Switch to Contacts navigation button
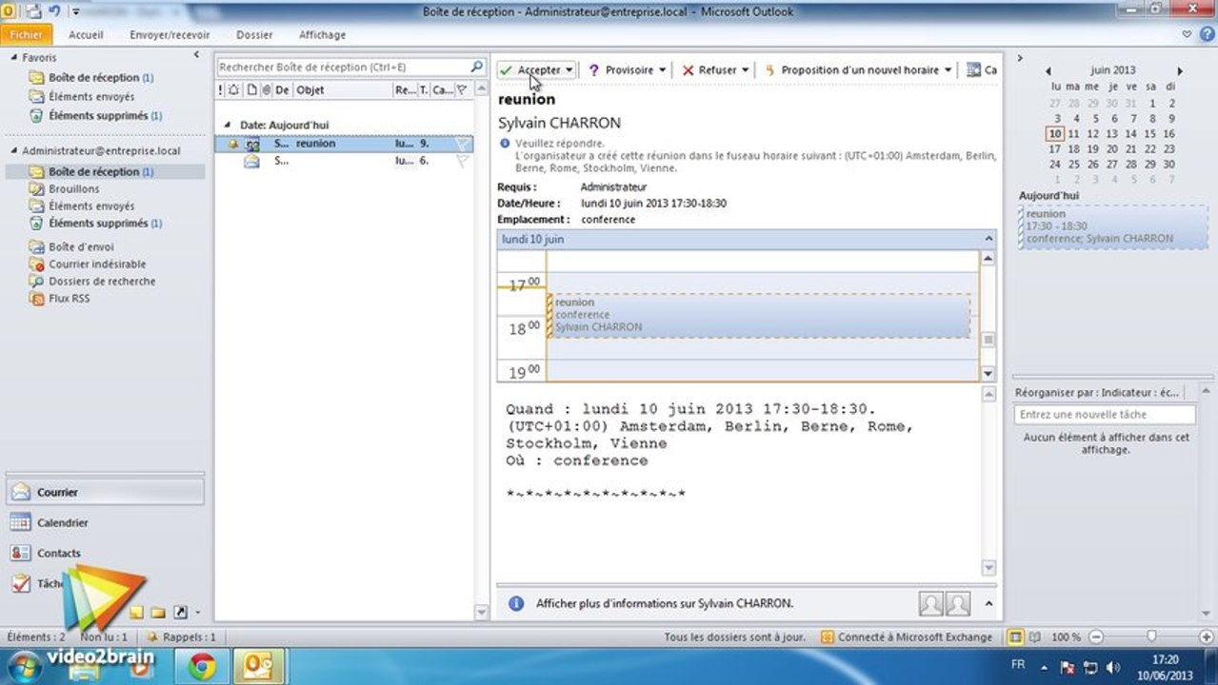 [x=104, y=553]
